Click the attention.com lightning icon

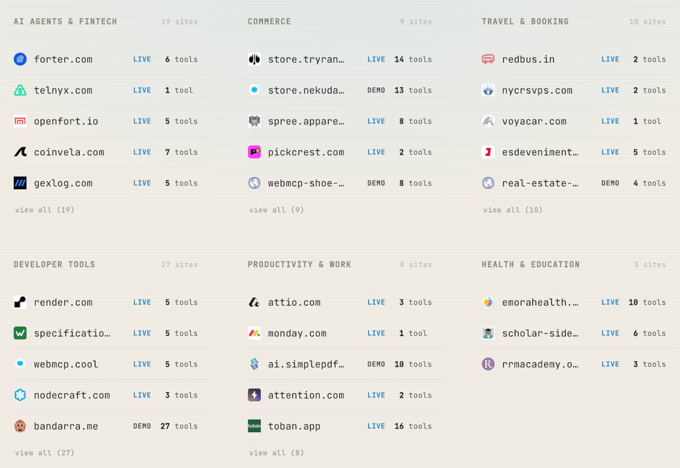point(254,395)
